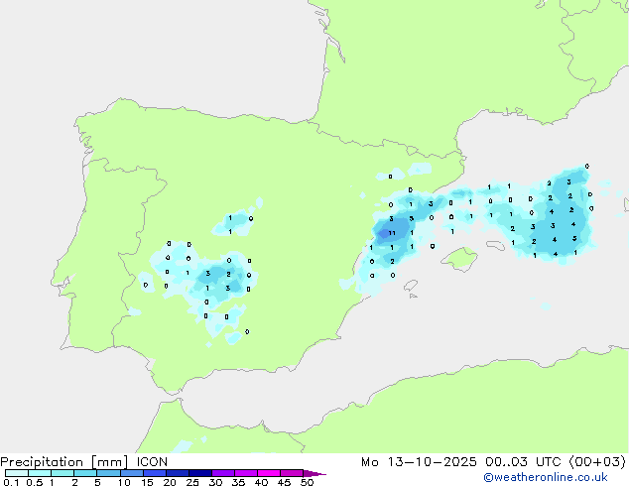Screen dimensions: 629x486
Task: Click the legend label '10'
Action: tap(124, 482)
